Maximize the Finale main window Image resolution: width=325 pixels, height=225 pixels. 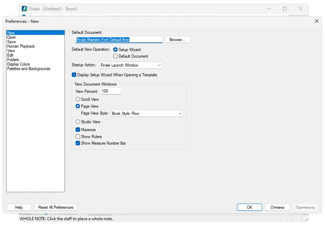click(285, 9)
